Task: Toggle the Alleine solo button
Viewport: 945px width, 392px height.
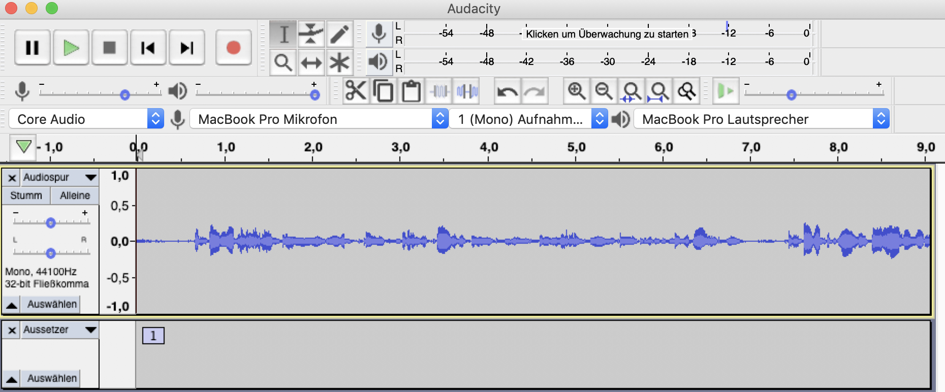Action: click(75, 195)
